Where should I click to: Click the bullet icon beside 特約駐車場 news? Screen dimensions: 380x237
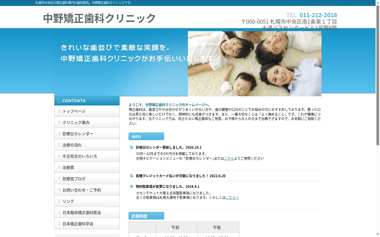[x=131, y=186]
